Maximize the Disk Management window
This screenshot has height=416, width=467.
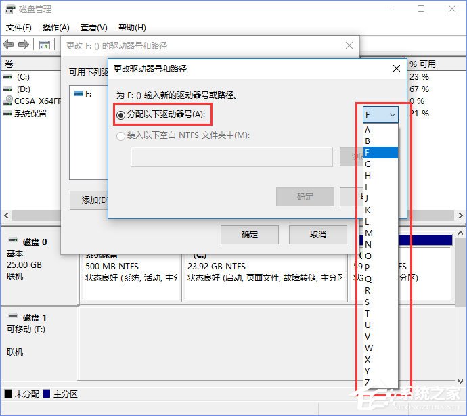coord(421,9)
